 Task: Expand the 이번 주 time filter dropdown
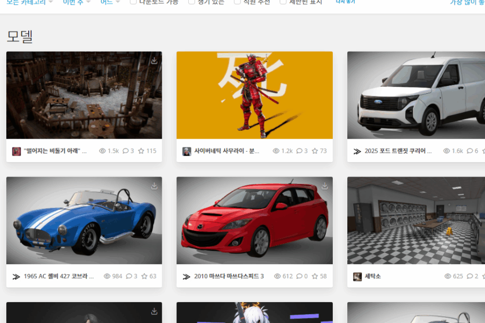(76, 2)
